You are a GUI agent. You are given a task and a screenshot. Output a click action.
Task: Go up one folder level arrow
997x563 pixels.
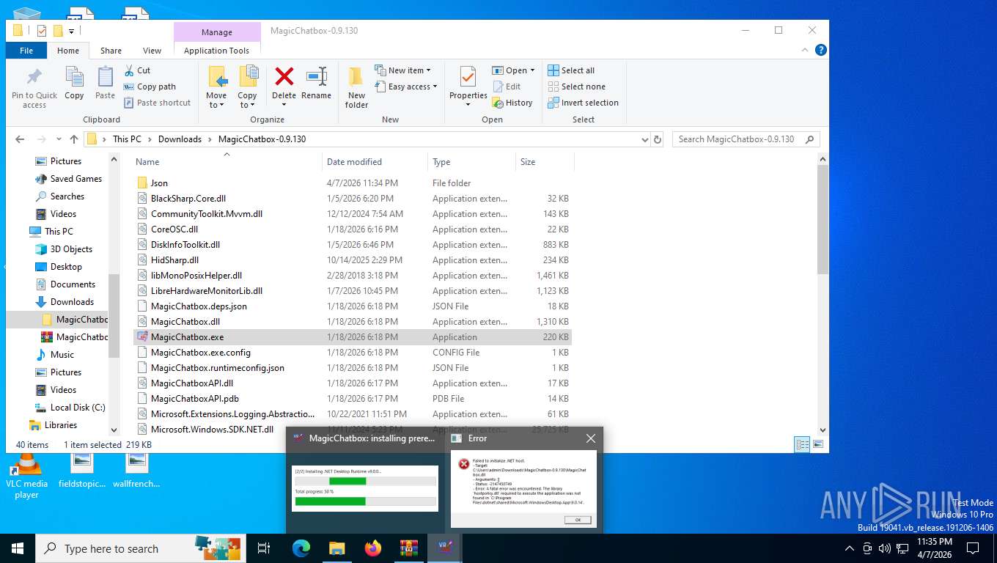tap(74, 139)
